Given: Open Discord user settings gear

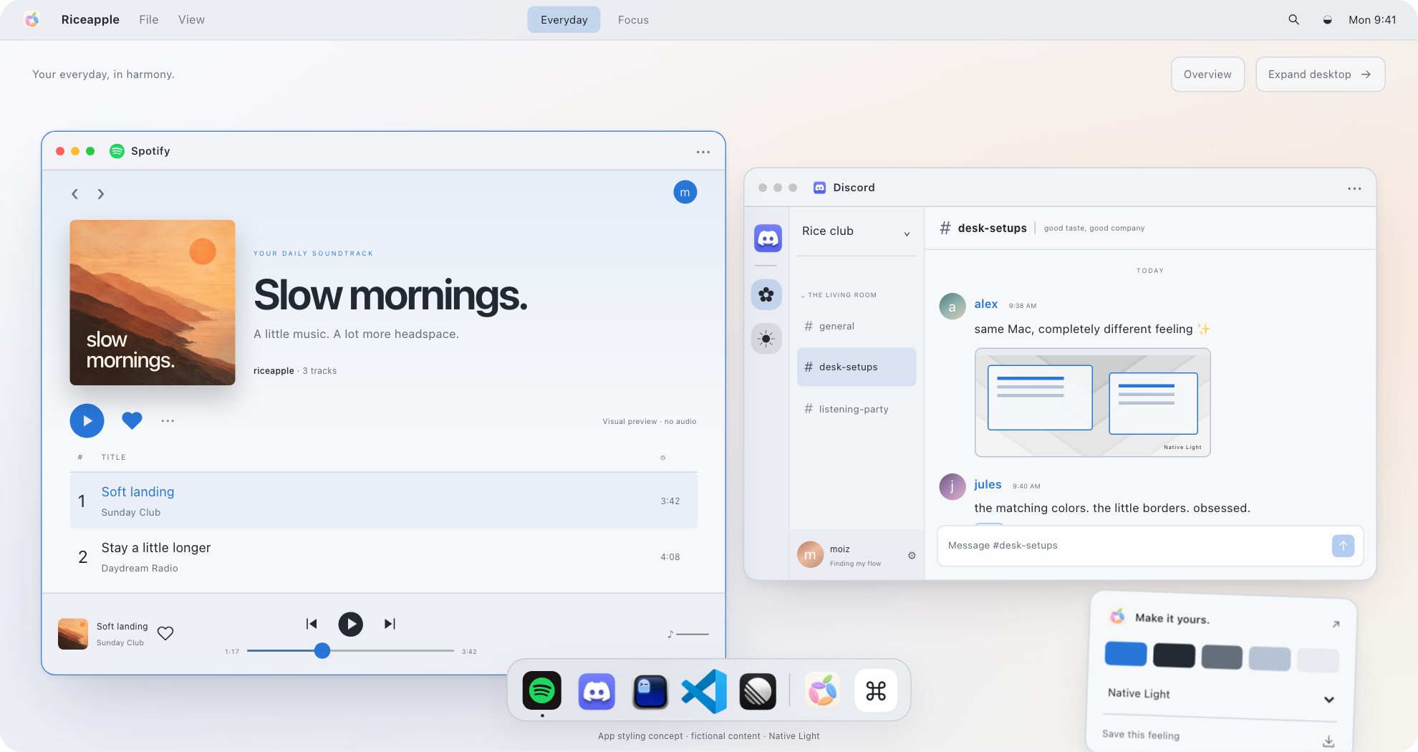Looking at the screenshot, I should coord(912,555).
